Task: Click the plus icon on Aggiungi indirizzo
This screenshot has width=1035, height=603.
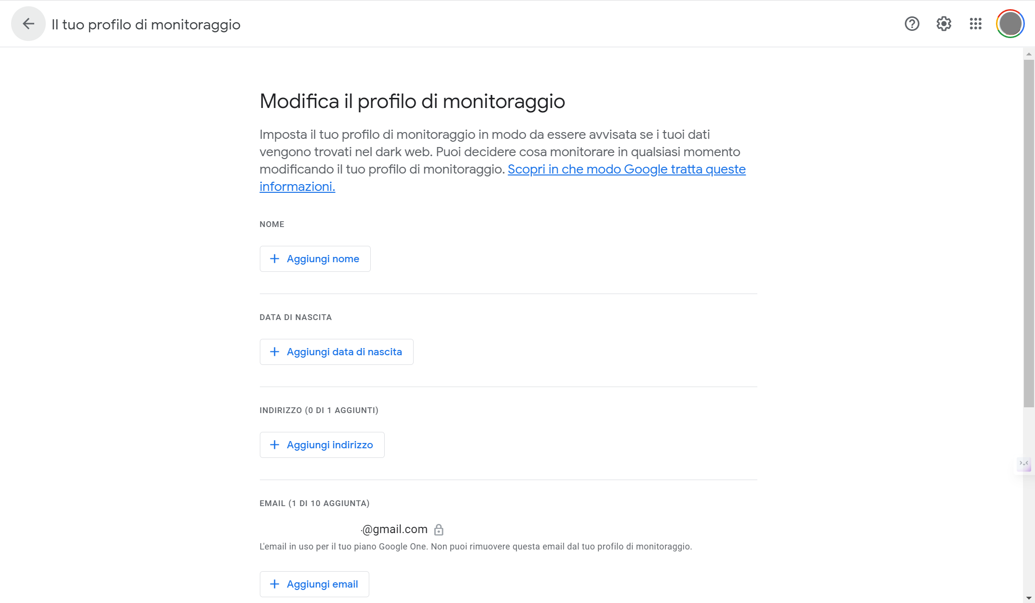Action: coord(274,444)
